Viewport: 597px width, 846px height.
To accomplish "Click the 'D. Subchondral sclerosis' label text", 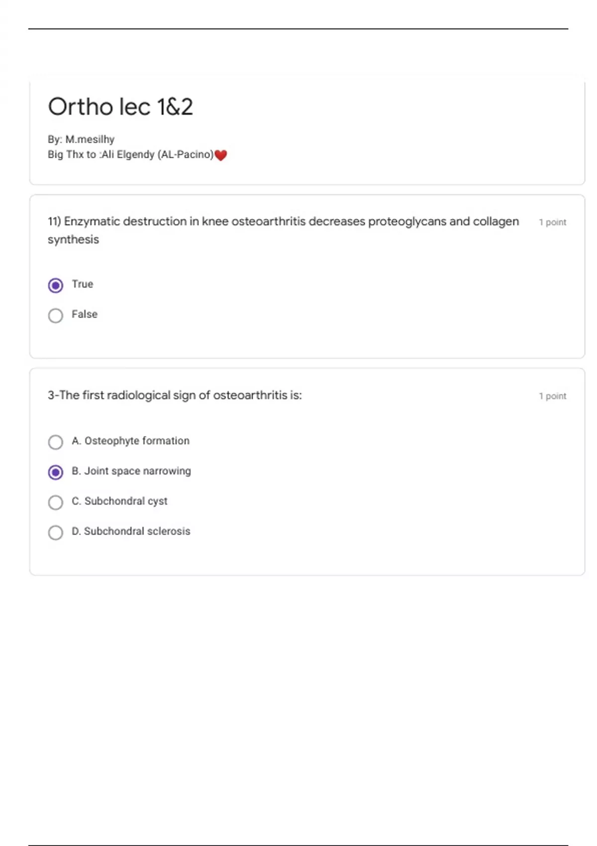I will 131,531.
